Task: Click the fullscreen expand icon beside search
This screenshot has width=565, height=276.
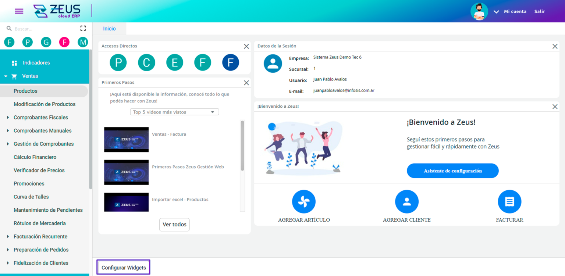Action: click(x=83, y=28)
